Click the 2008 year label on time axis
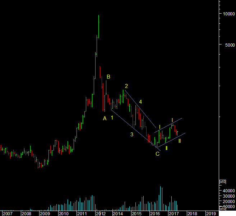The width and height of the screenshot is (236, 216). coord(26,213)
